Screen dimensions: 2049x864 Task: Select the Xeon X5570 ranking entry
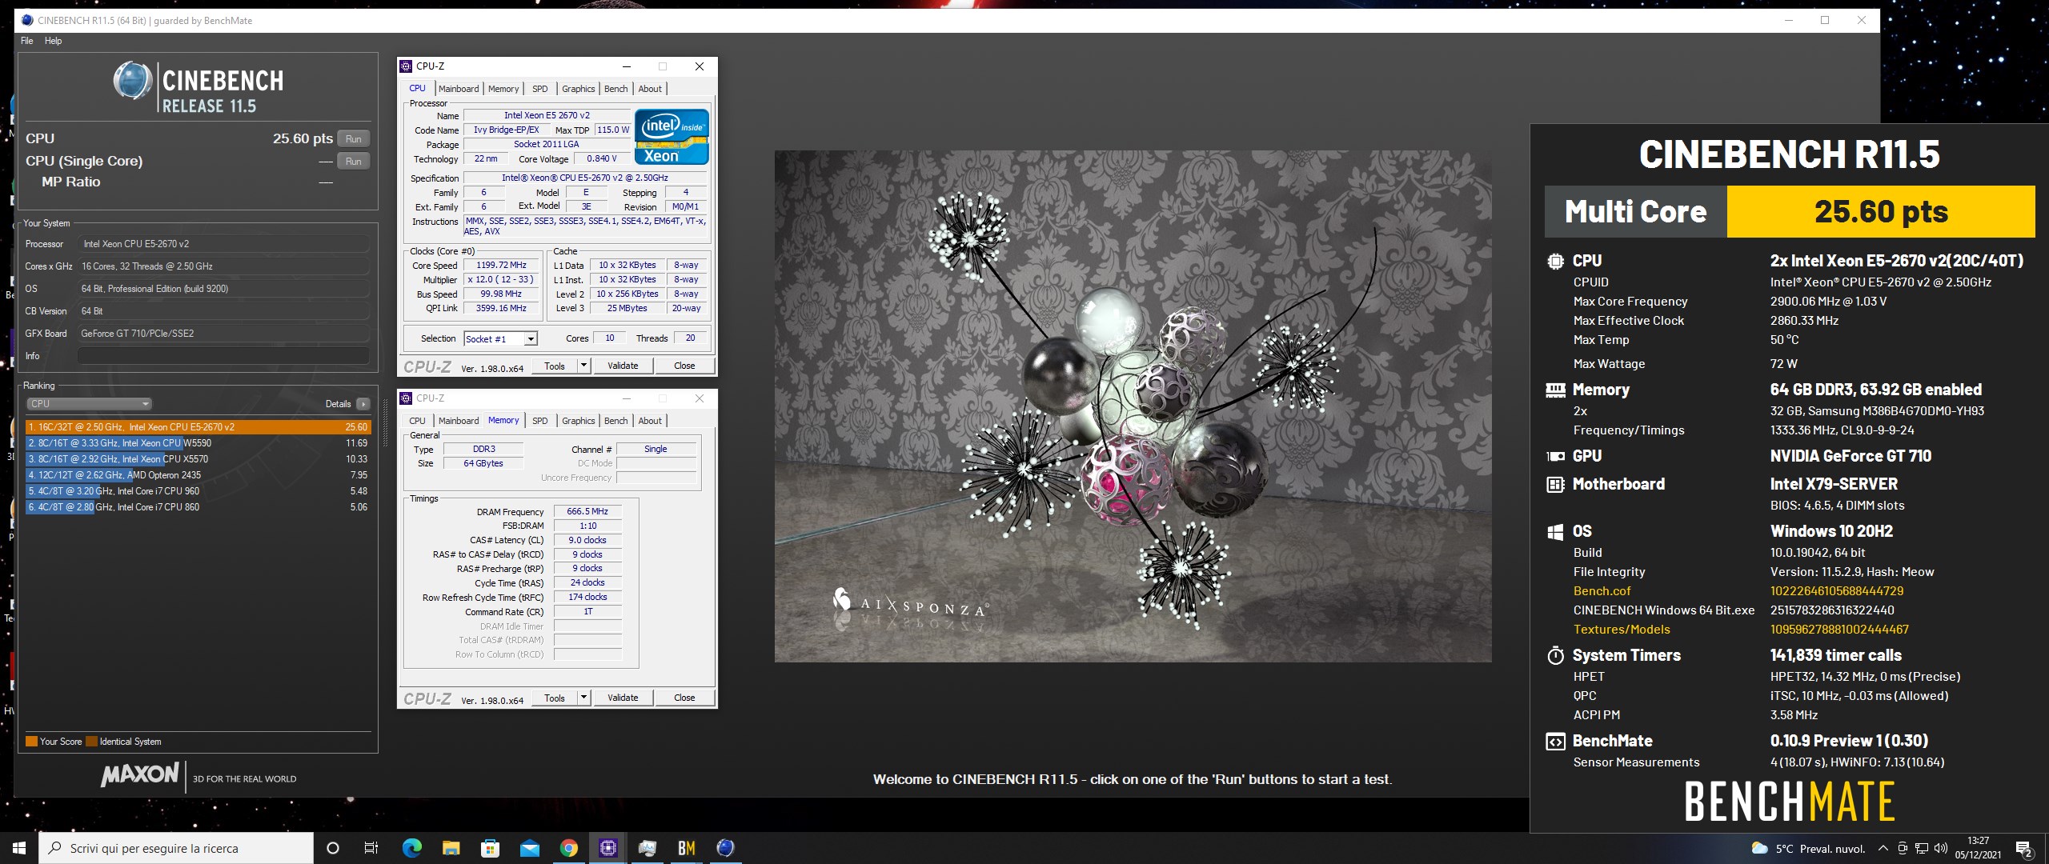(x=198, y=459)
